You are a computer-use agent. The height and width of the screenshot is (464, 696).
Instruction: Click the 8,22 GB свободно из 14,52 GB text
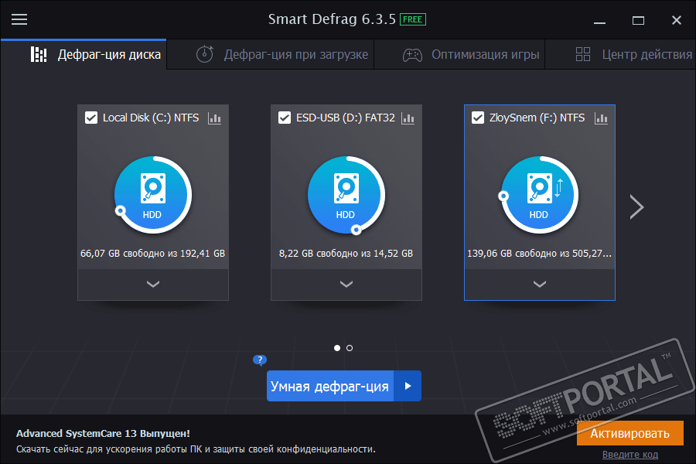pyautogui.click(x=346, y=253)
